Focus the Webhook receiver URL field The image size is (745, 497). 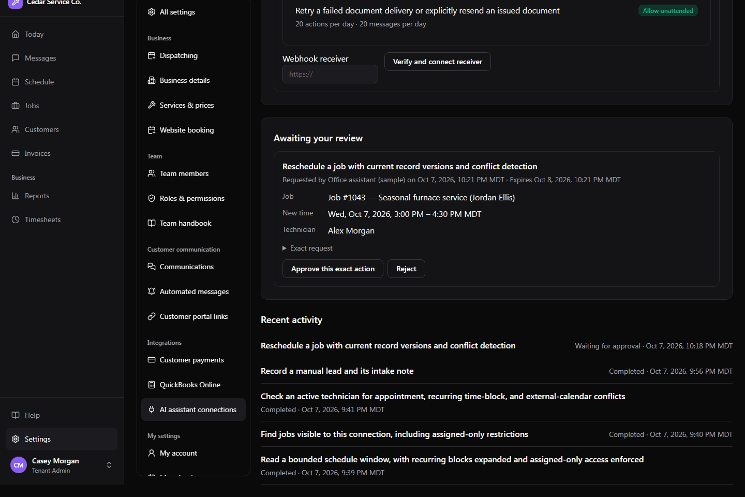tap(330, 74)
